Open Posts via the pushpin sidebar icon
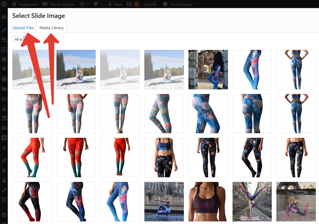This screenshot has height=224, width=319. pos(4,30)
